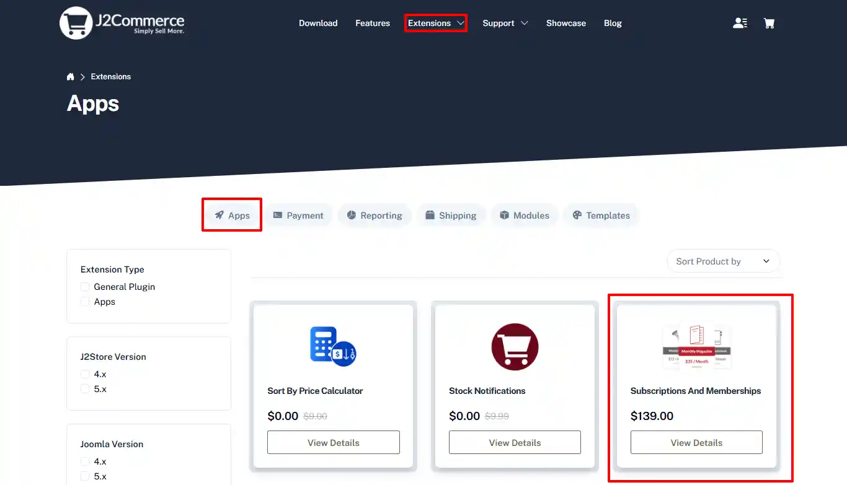Click the Stock Notifications cart image
The image size is (847, 485).
[515, 347]
